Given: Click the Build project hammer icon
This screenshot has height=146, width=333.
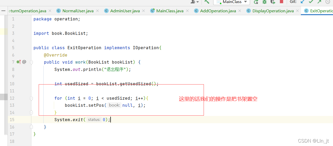Looking at the screenshot, I should tap(207, 2).
